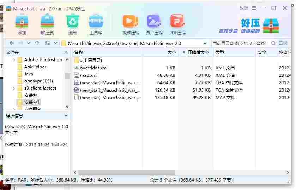Select the 120.34 KB TGA file icon
The image size is (296, 190).
[x=77, y=90]
